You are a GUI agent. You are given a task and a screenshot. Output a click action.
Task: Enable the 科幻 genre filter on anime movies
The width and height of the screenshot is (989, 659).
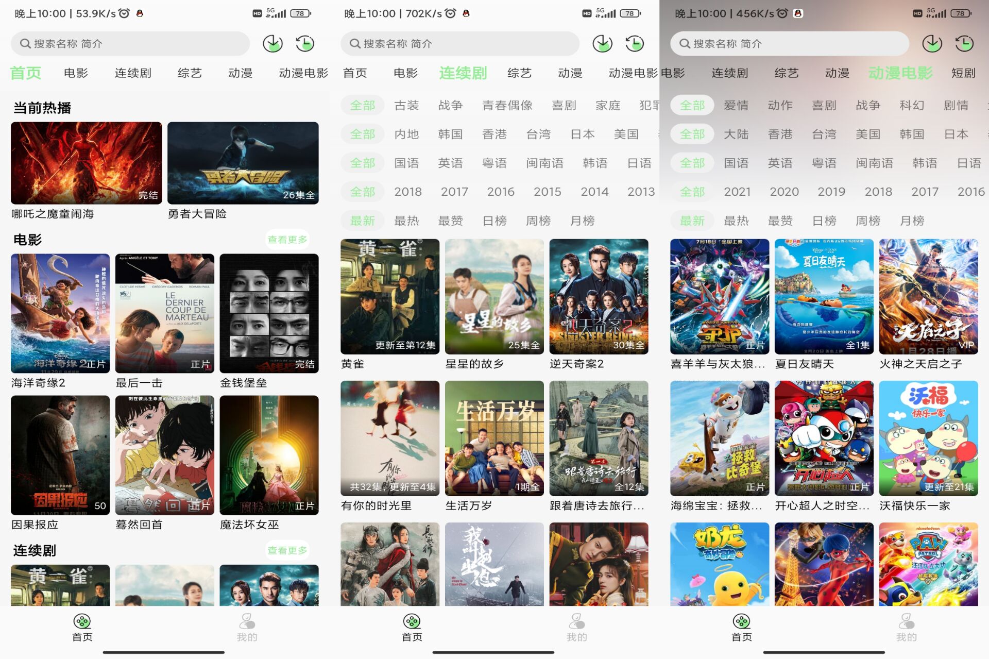coord(912,105)
